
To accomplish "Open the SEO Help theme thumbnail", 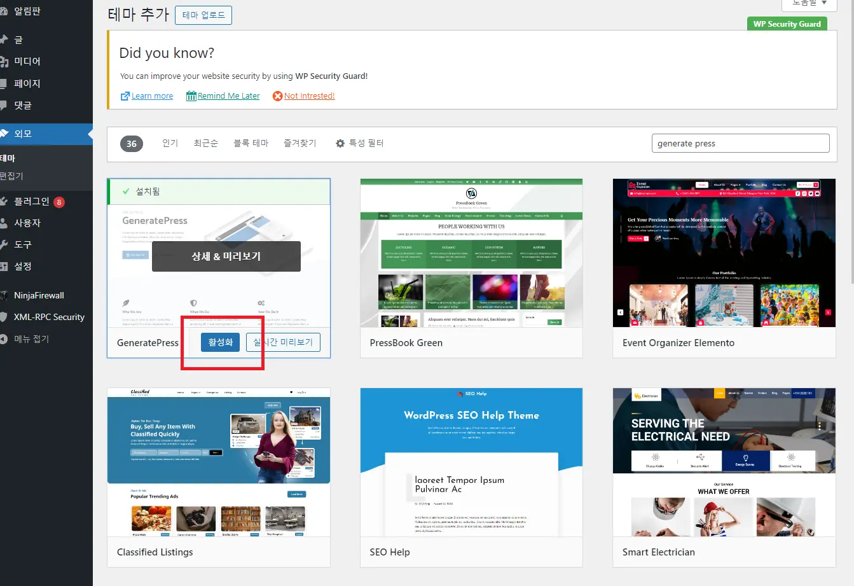I will [x=471, y=463].
